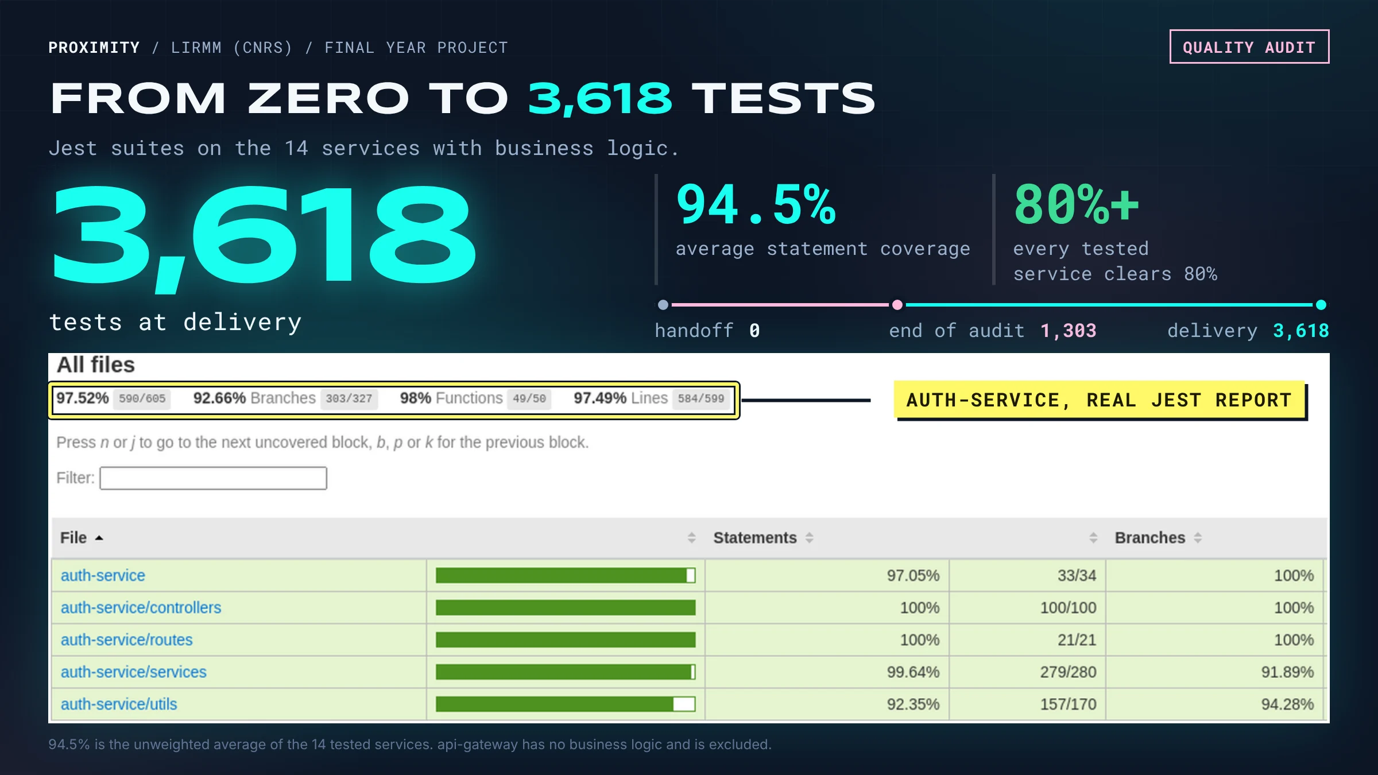The width and height of the screenshot is (1378, 775).
Task: Select the Statements column header
Action: tap(754, 538)
